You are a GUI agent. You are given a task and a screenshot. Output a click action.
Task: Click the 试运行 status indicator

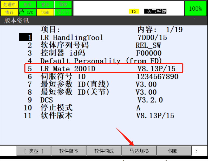pyautogui.click(x=63, y=12)
